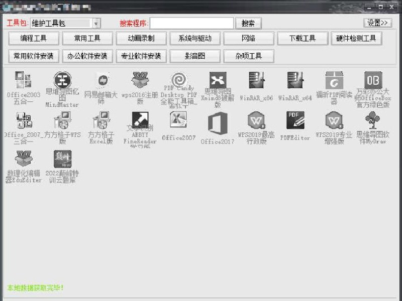This screenshot has height=301, width=402.
Task: Open the 下载工具 category
Action: coord(303,39)
